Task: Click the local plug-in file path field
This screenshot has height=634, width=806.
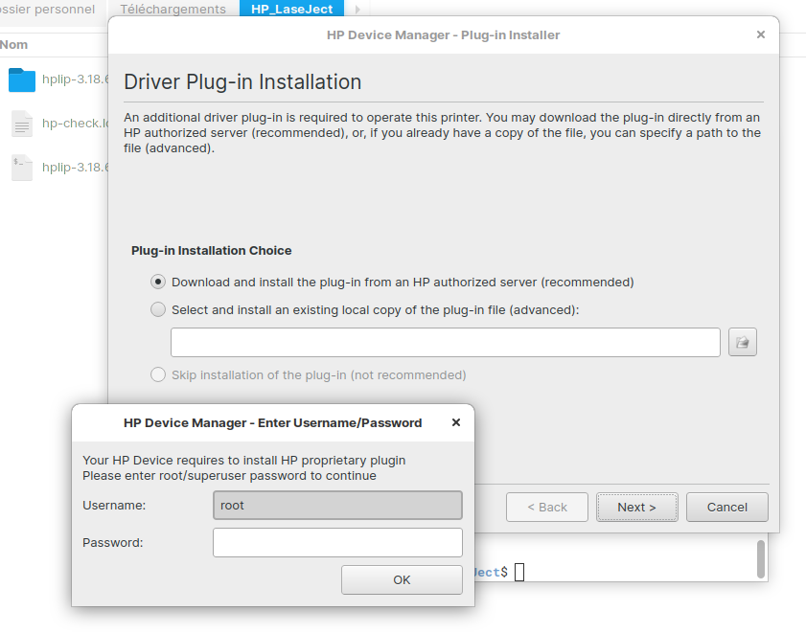Action: point(445,342)
